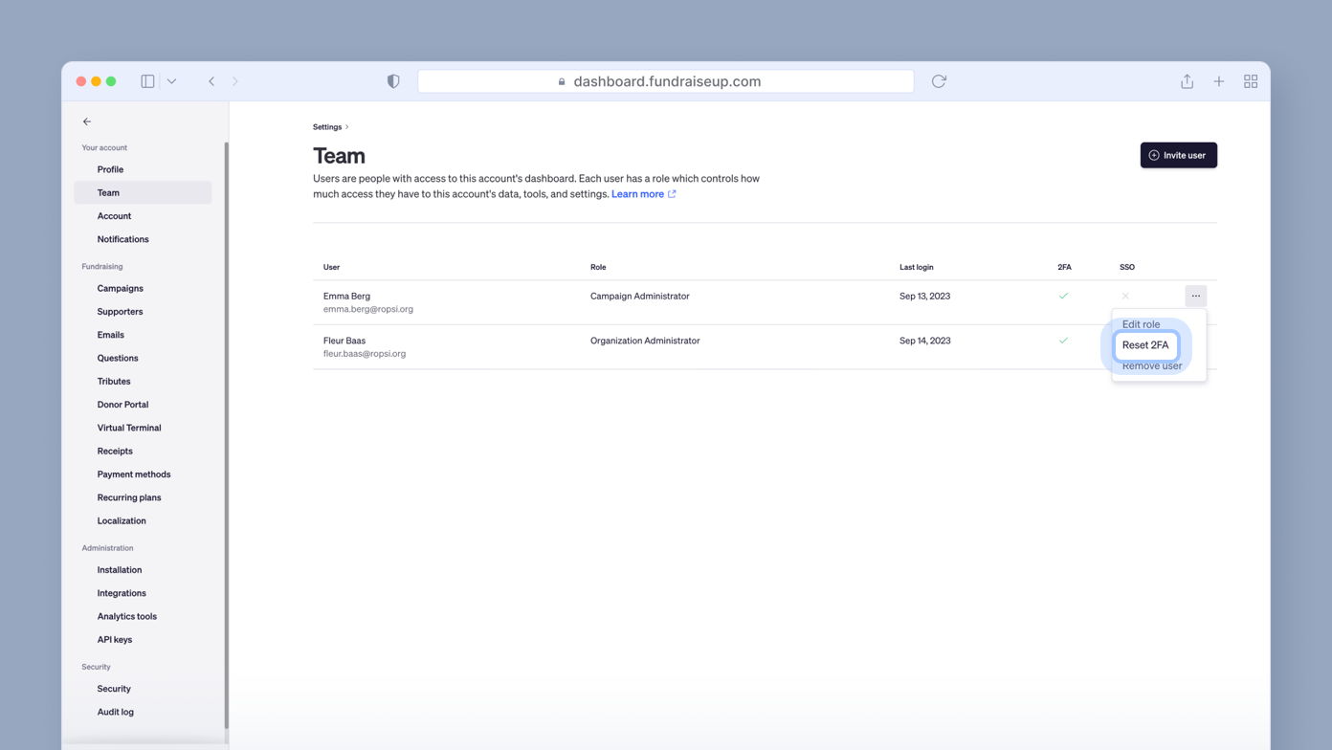Click the green 2FA checkmark for Fleur Baas
1332x750 pixels.
(1062, 341)
